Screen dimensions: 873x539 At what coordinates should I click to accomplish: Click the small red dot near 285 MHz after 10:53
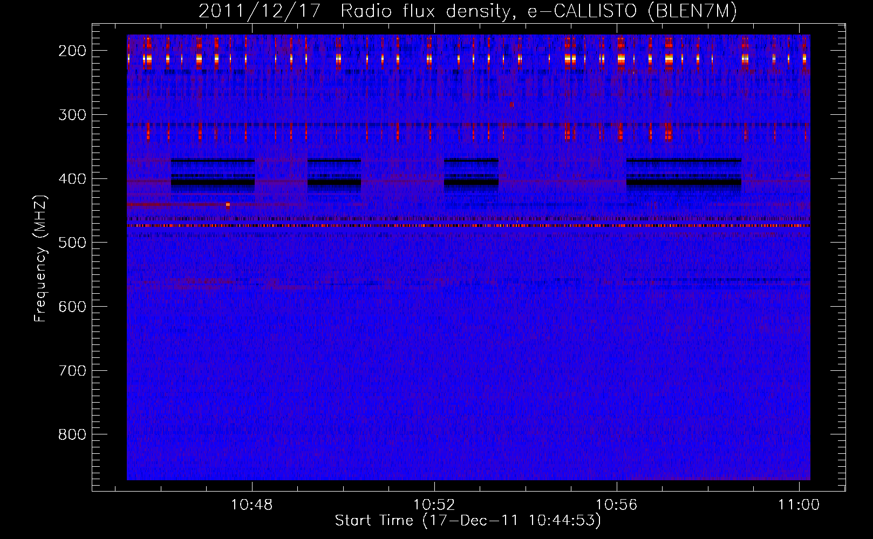pyautogui.click(x=511, y=105)
